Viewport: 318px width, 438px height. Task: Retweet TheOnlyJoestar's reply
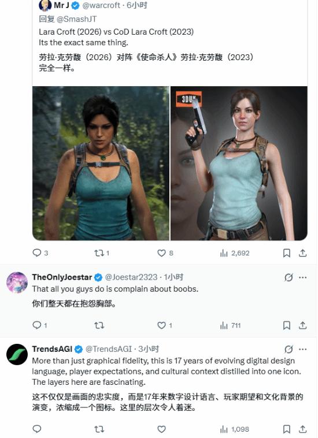click(99, 325)
